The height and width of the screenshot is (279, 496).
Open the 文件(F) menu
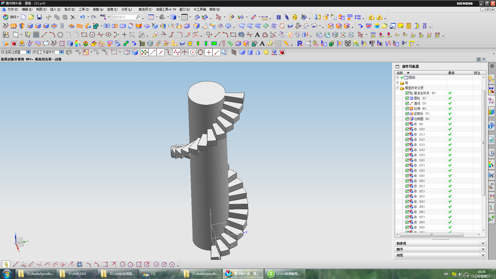coord(13,9)
